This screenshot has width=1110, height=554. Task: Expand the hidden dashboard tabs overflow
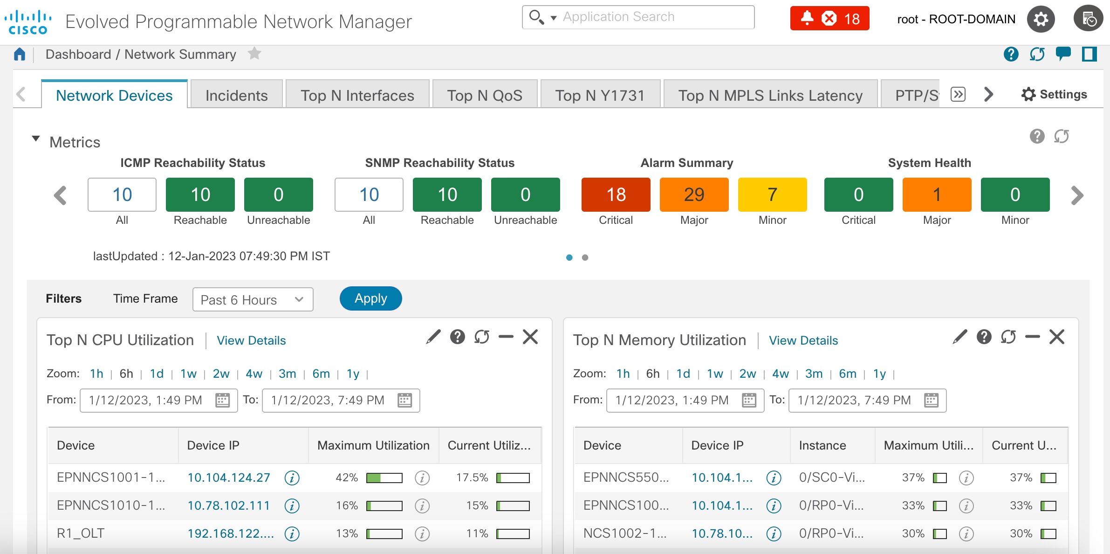point(958,93)
